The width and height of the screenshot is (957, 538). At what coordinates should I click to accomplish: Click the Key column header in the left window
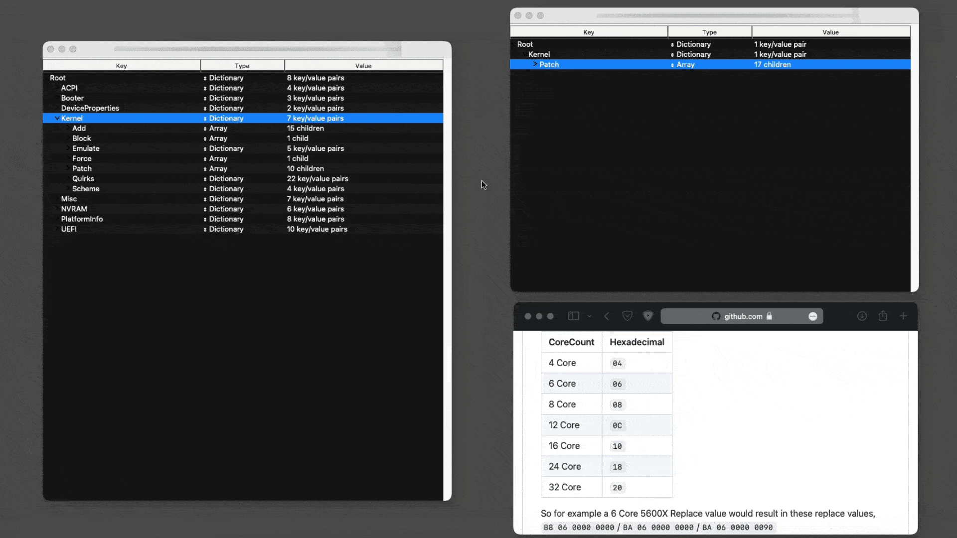(x=122, y=66)
